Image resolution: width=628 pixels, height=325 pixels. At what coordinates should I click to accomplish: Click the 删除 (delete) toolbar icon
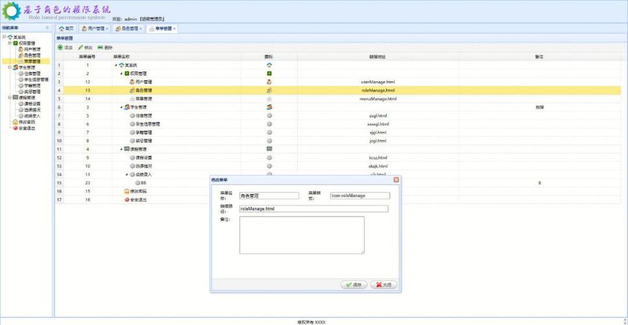click(100, 47)
